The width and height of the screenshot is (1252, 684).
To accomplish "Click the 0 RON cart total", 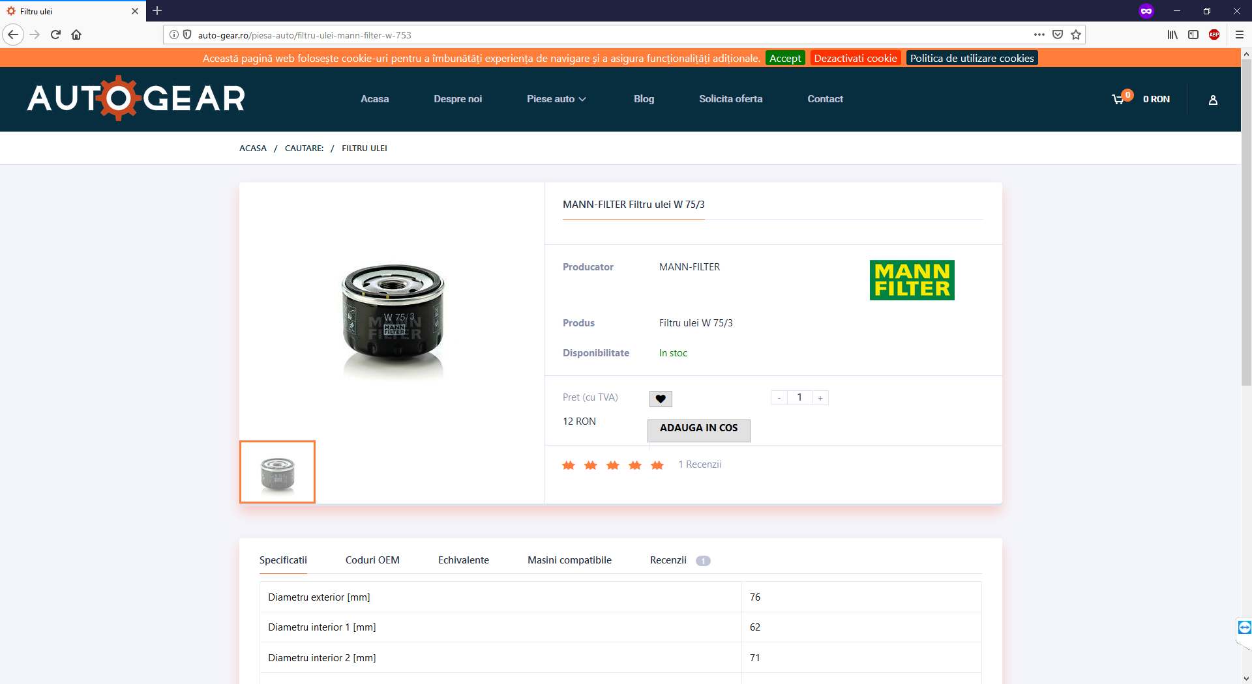I will click(1156, 99).
